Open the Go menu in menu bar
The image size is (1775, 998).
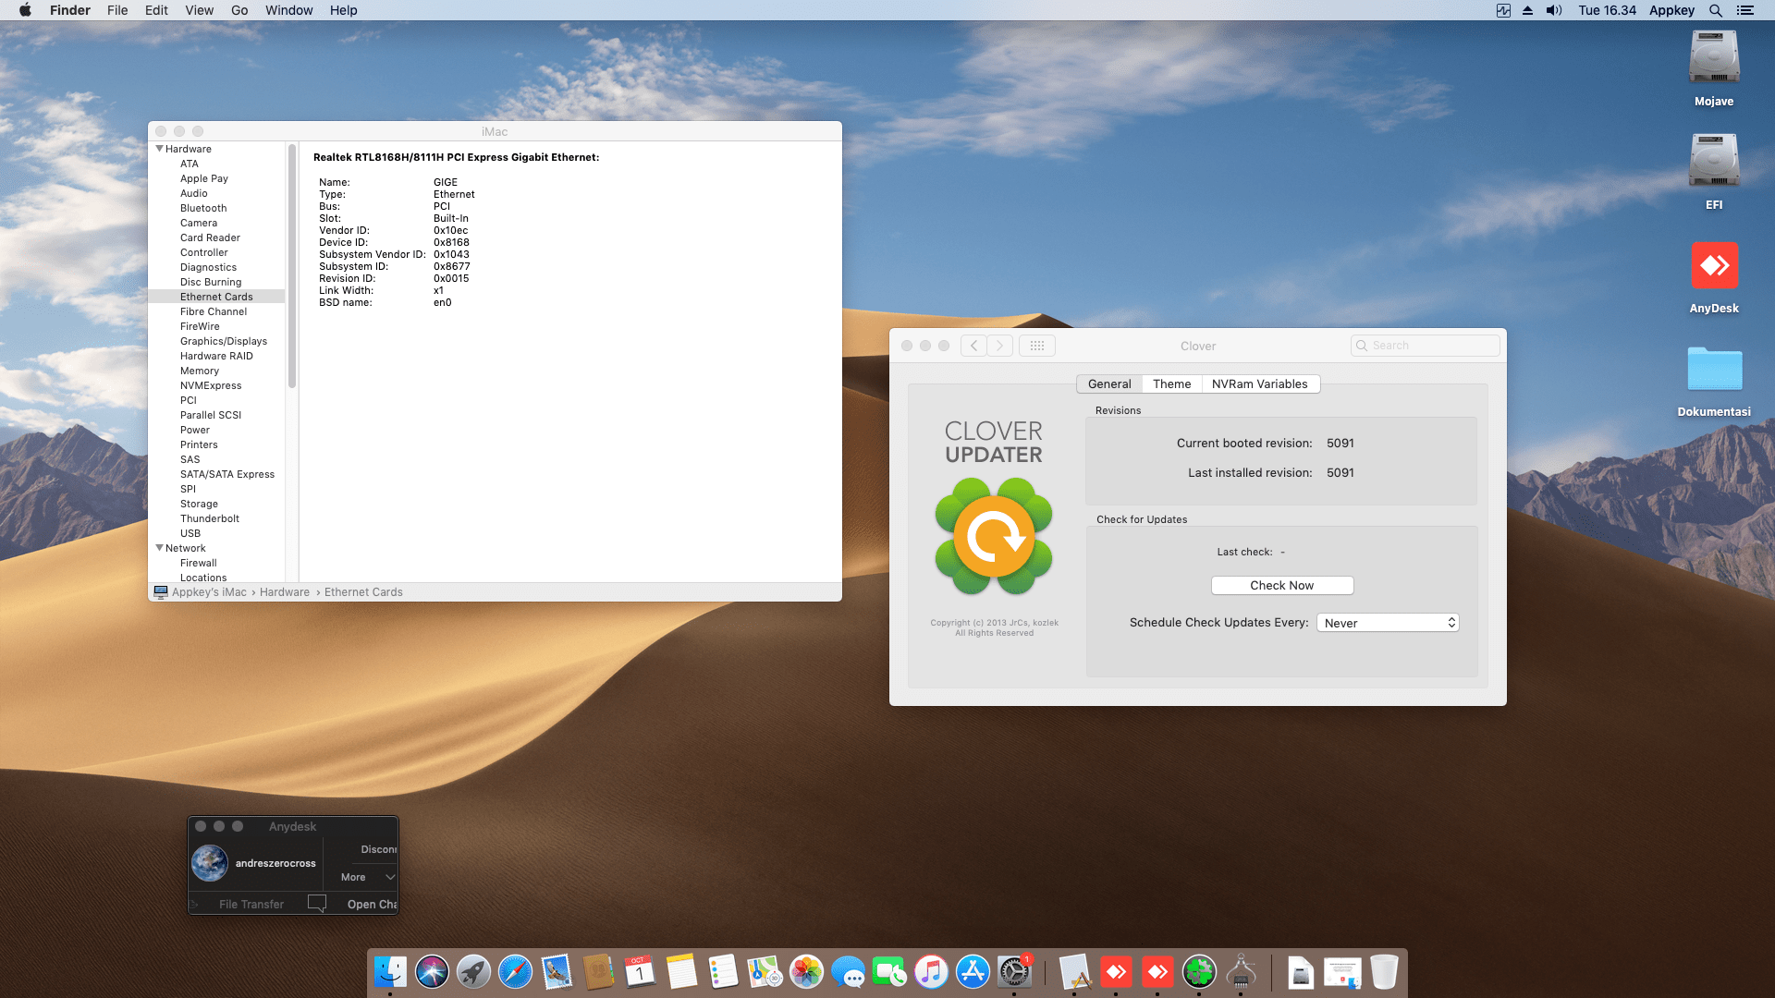(x=239, y=10)
